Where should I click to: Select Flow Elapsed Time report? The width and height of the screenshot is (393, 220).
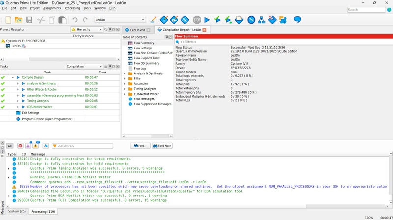pos(146,58)
